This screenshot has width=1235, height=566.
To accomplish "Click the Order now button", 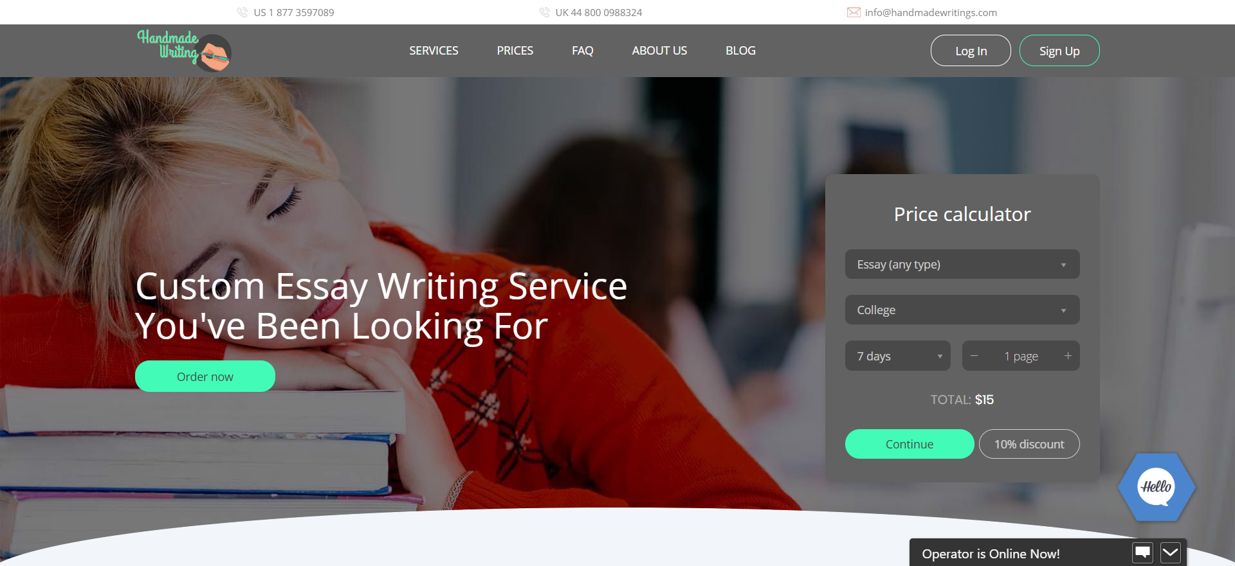I will pos(205,376).
